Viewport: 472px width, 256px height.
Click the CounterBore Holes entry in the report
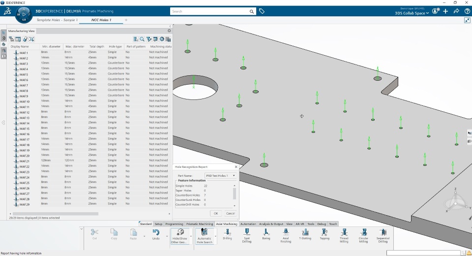coord(187,195)
